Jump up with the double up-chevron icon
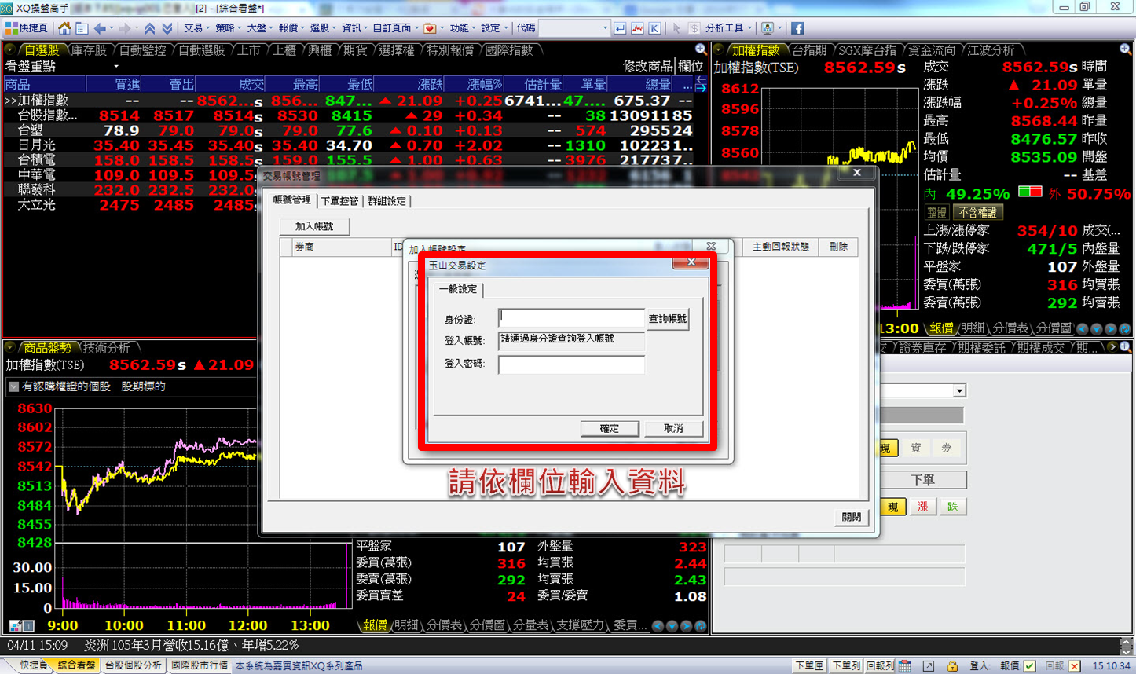The height and width of the screenshot is (674, 1136). pyautogui.click(x=149, y=28)
